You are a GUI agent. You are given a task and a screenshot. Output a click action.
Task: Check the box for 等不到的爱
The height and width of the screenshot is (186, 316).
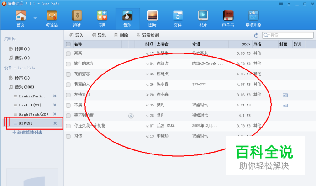point(68,116)
